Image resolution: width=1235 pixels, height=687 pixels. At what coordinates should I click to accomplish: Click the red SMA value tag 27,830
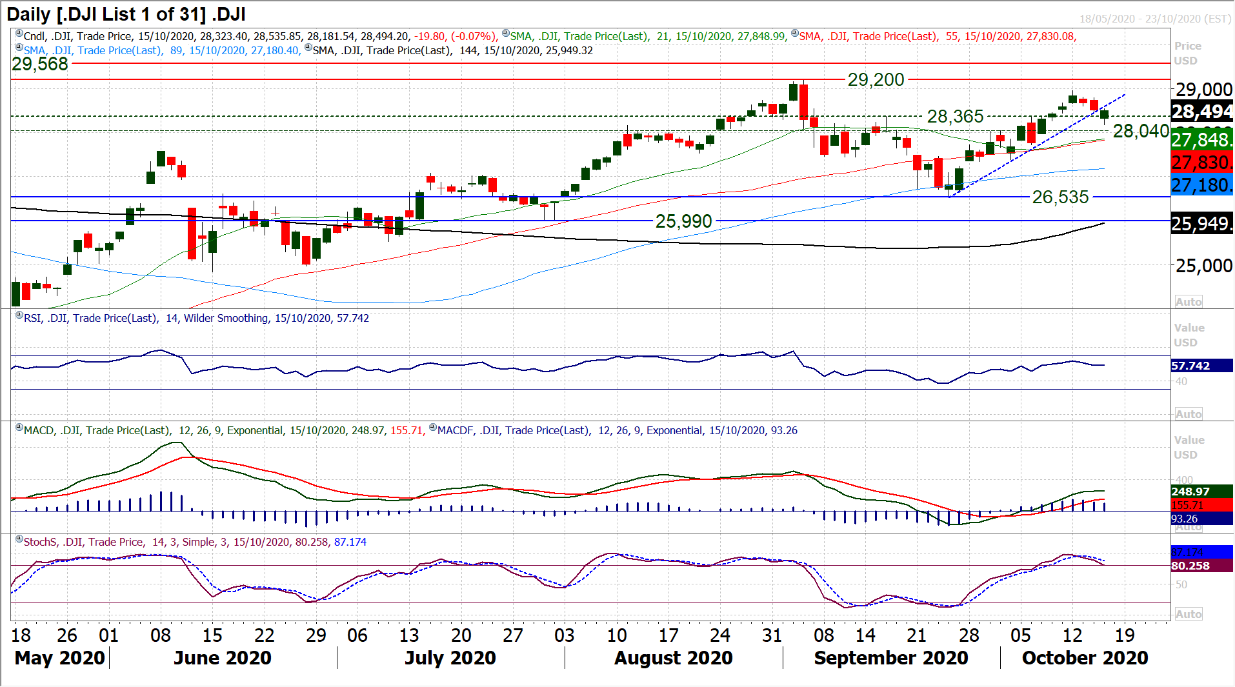click(1202, 162)
